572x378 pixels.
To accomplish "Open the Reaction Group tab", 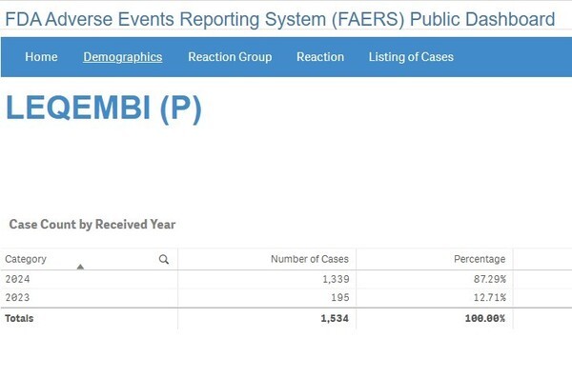I will point(230,57).
